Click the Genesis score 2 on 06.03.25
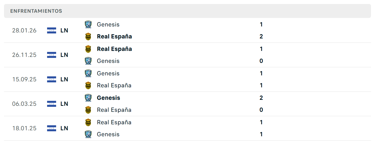Viewport: 375px width, 145px height. pos(261,98)
